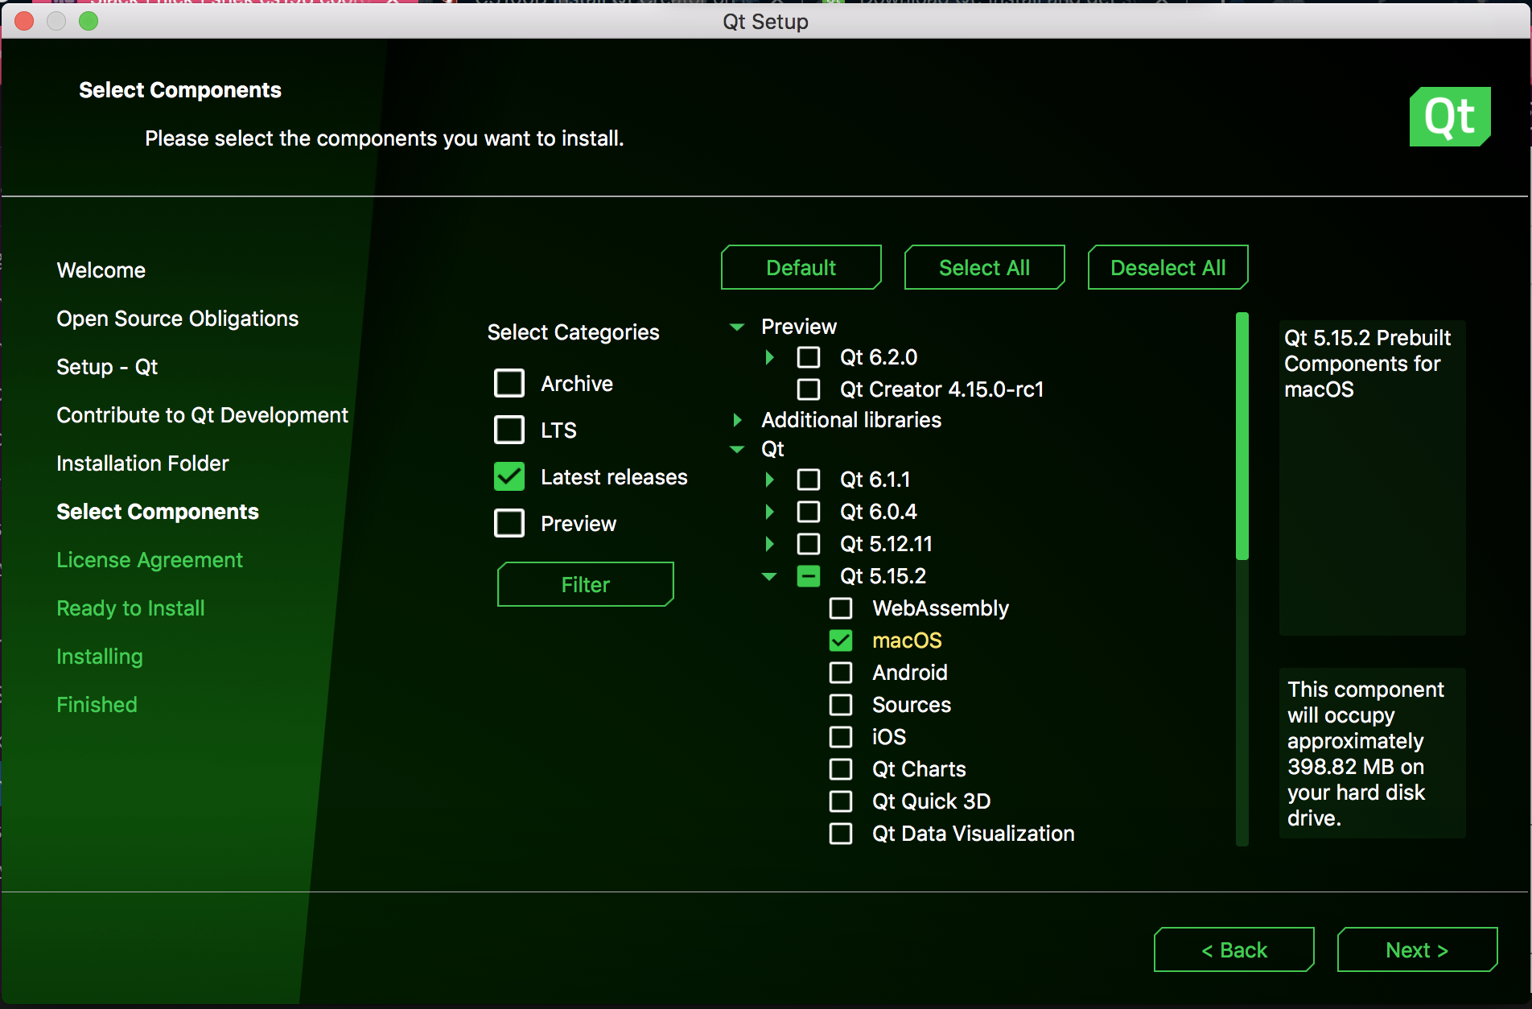Click the Qt logo in the top right corner

coord(1449,117)
